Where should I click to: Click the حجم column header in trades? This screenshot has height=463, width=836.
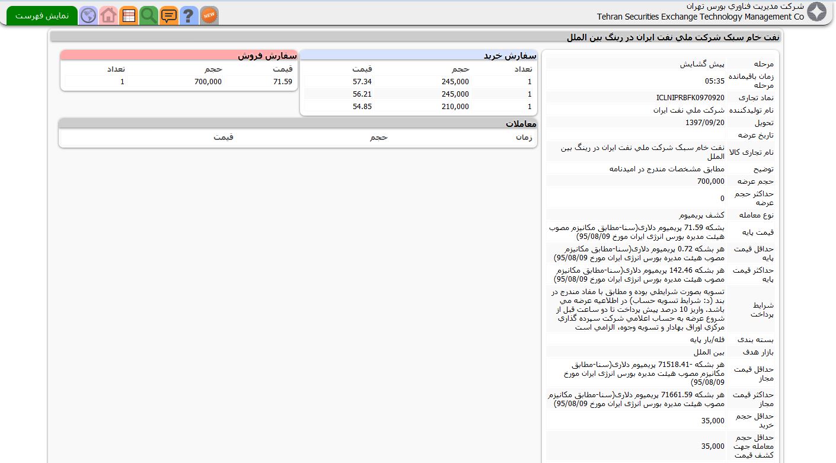coord(378,138)
